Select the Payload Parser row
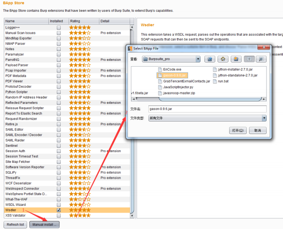 tap(67, 65)
